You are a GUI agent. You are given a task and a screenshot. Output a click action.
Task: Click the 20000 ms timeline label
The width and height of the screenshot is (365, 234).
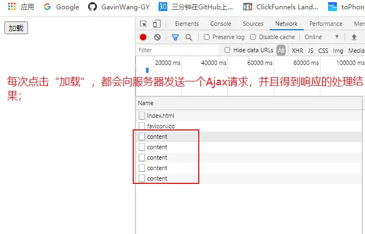pyautogui.click(x=167, y=63)
